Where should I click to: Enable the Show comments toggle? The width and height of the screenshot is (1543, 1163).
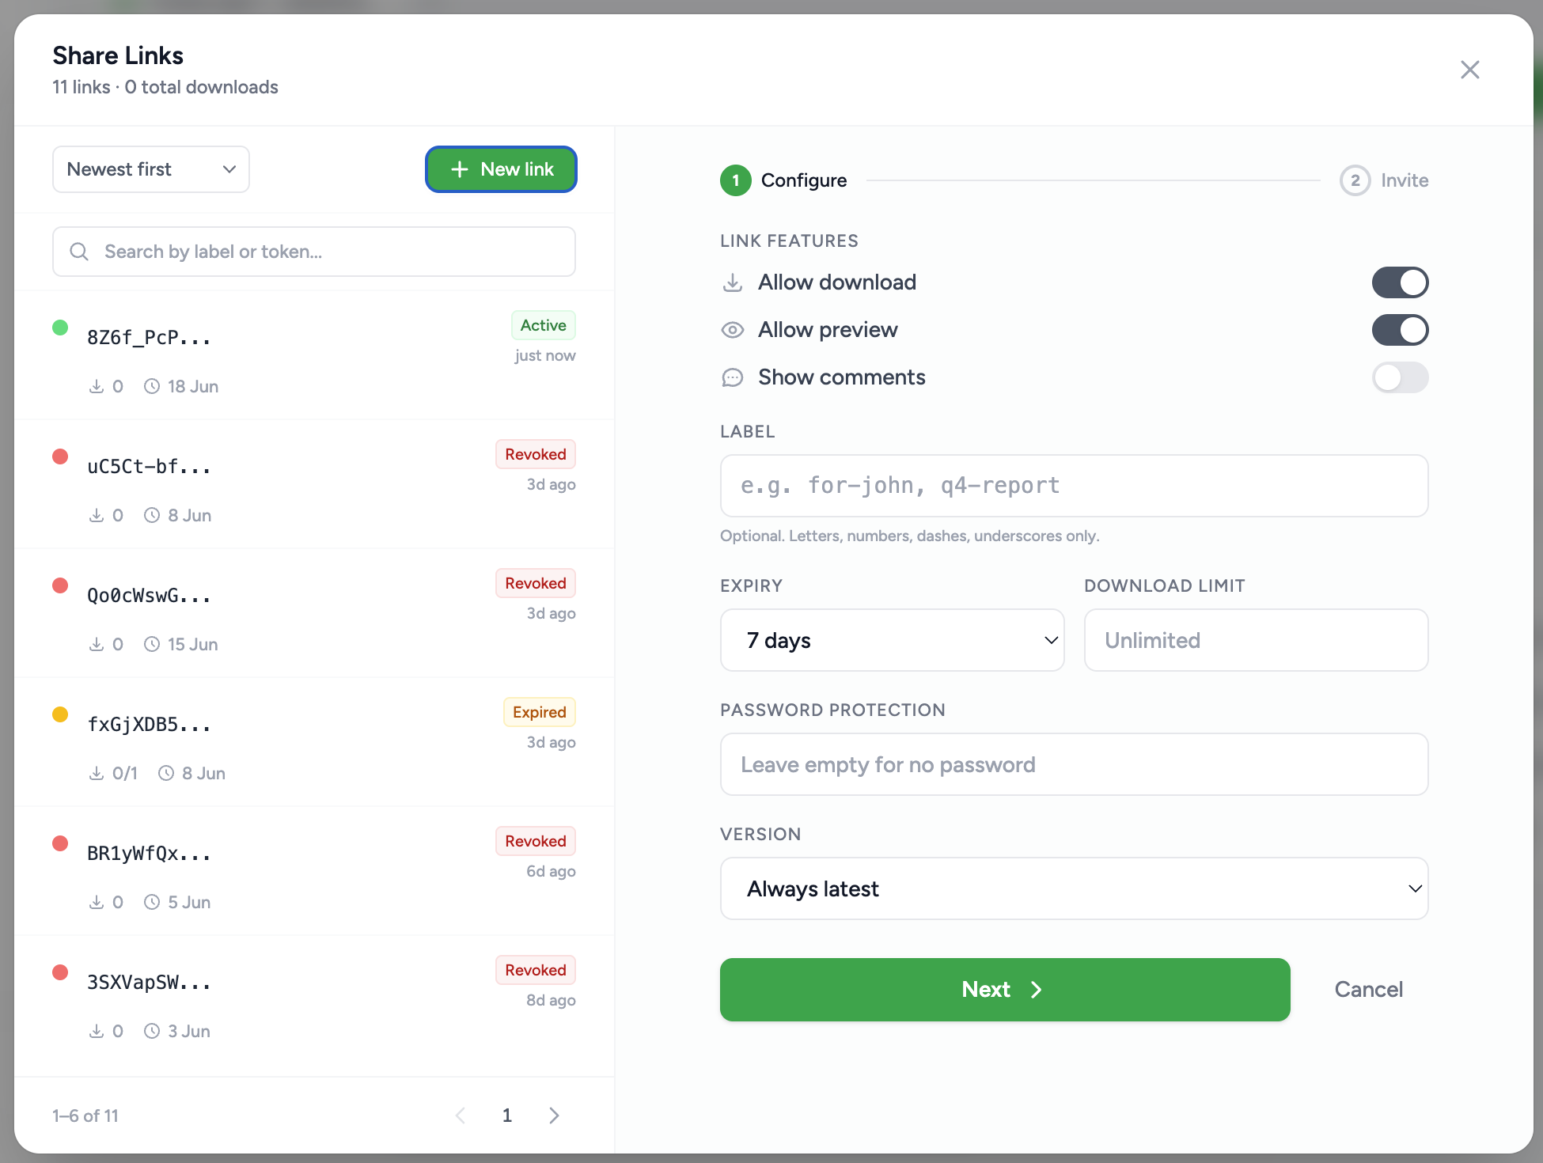pos(1400,377)
